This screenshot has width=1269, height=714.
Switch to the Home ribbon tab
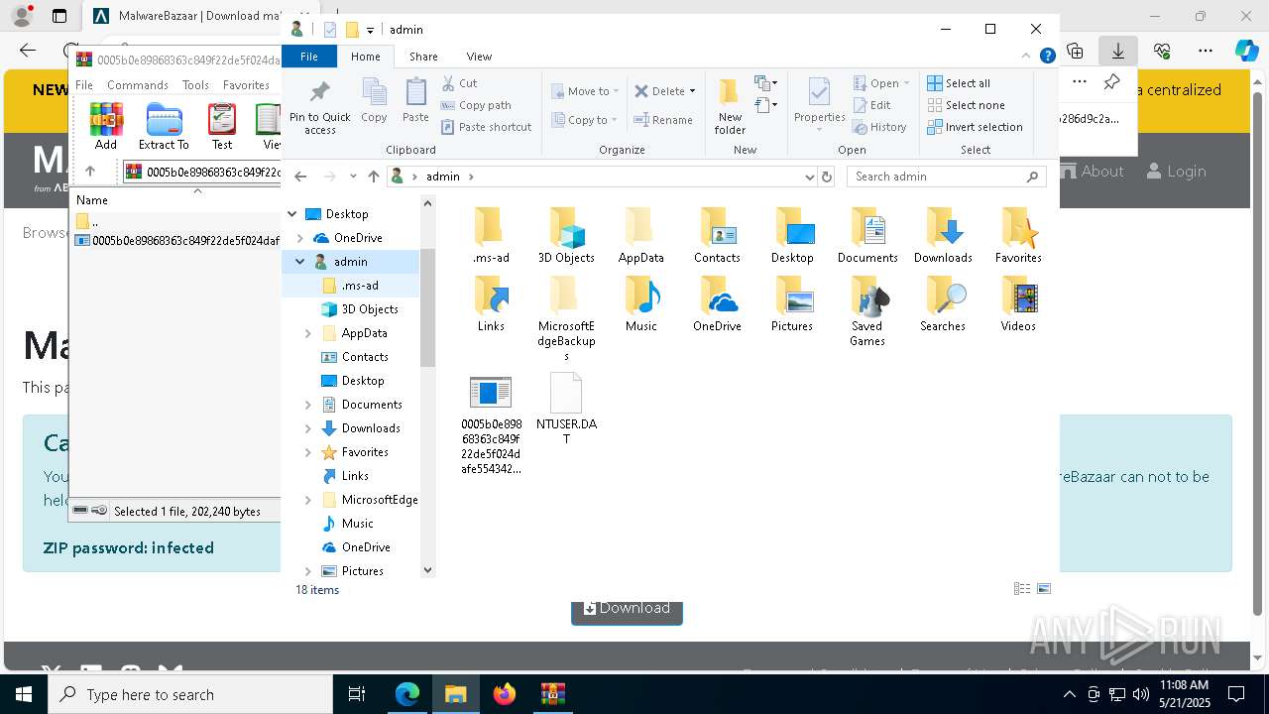coord(365,57)
